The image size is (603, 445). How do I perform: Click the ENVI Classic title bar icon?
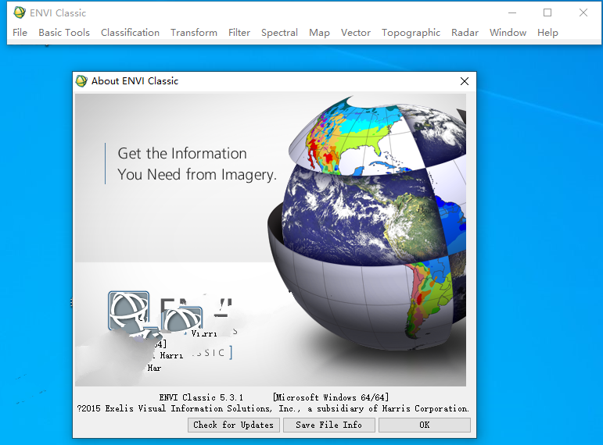click(20, 12)
